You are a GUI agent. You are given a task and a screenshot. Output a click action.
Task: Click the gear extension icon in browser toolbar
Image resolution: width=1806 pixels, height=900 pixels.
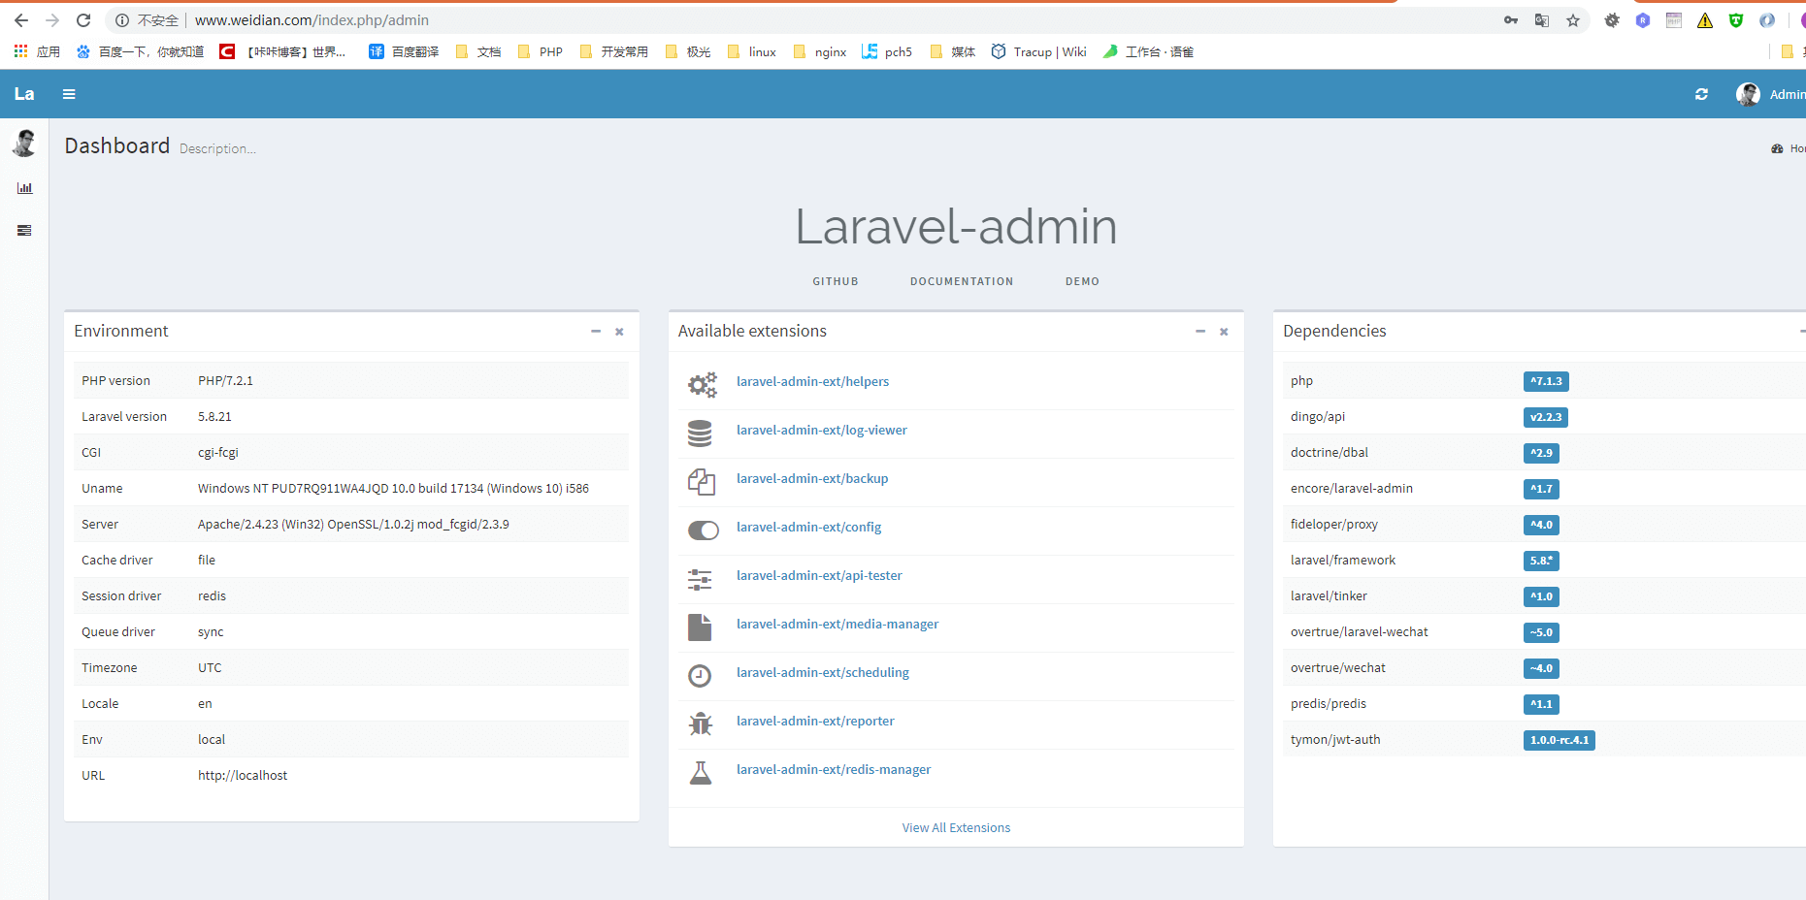click(1612, 20)
